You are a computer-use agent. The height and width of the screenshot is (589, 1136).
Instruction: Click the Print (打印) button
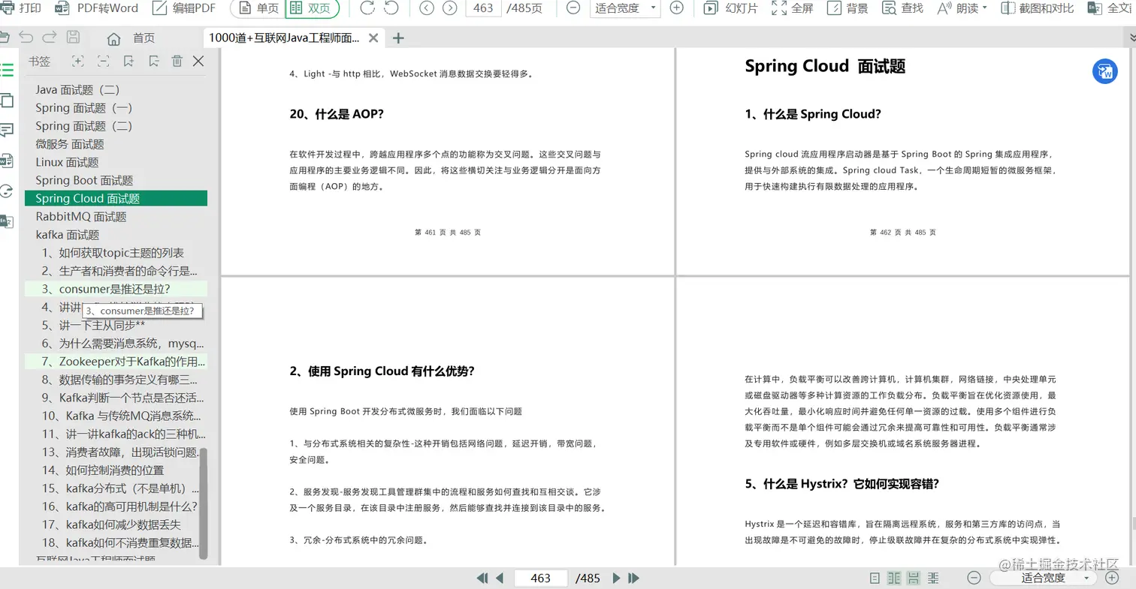pyautogui.click(x=20, y=8)
